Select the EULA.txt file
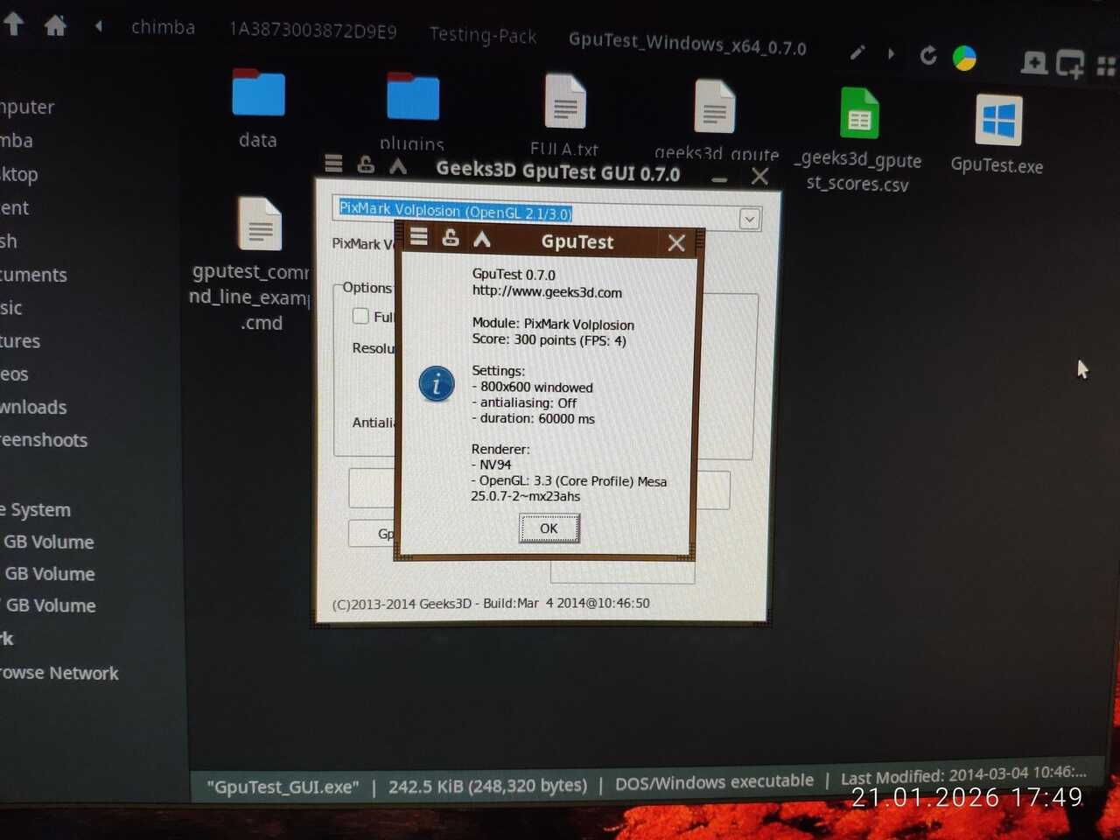This screenshot has height=840, width=1120. point(564,115)
